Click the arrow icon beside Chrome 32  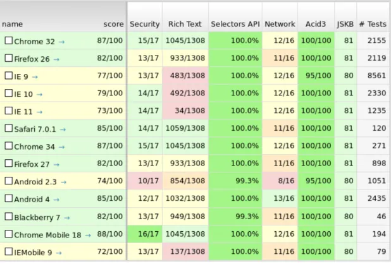coord(61,42)
